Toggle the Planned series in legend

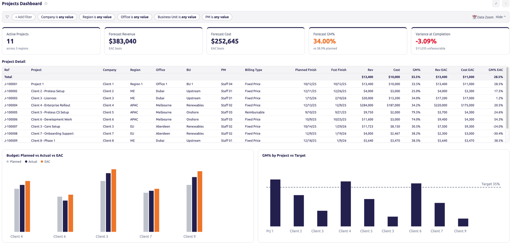pyautogui.click(x=14, y=162)
